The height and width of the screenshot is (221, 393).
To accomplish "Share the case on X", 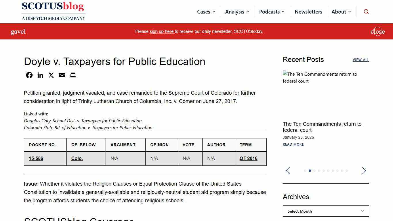I will click(51, 75).
